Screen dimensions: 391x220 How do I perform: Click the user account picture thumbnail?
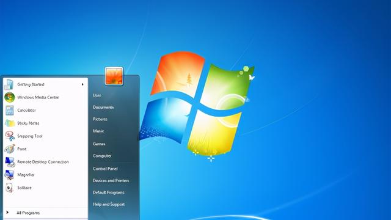[x=114, y=76]
